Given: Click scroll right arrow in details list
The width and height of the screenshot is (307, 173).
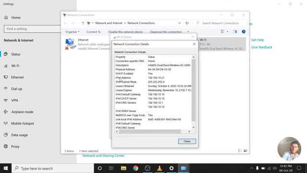Looking at the screenshot, I should 189,131.
